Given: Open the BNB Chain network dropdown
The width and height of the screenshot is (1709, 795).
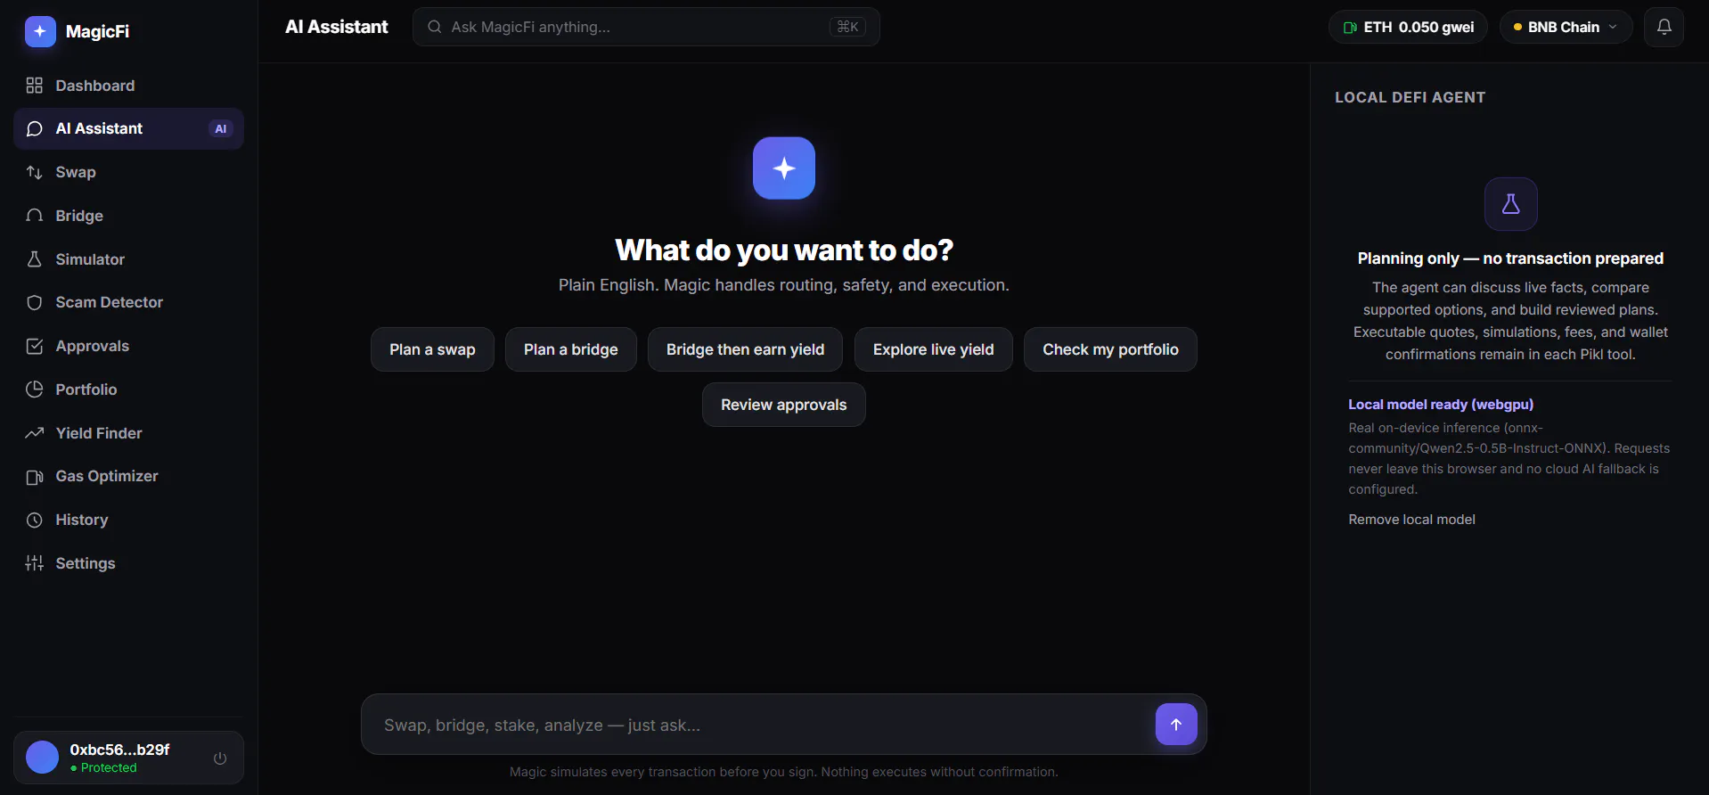Looking at the screenshot, I should pyautogui.click(x=1566, y=27).
